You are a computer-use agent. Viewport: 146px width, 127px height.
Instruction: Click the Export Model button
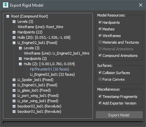pyautogui.click(x=119, y=115)
